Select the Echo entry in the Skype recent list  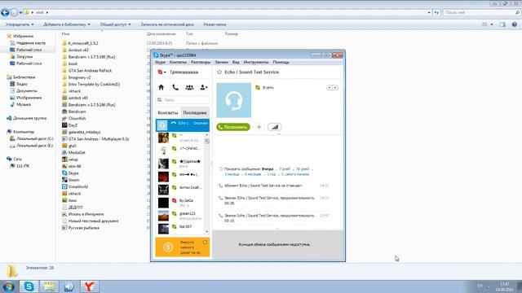coord(183,125)
